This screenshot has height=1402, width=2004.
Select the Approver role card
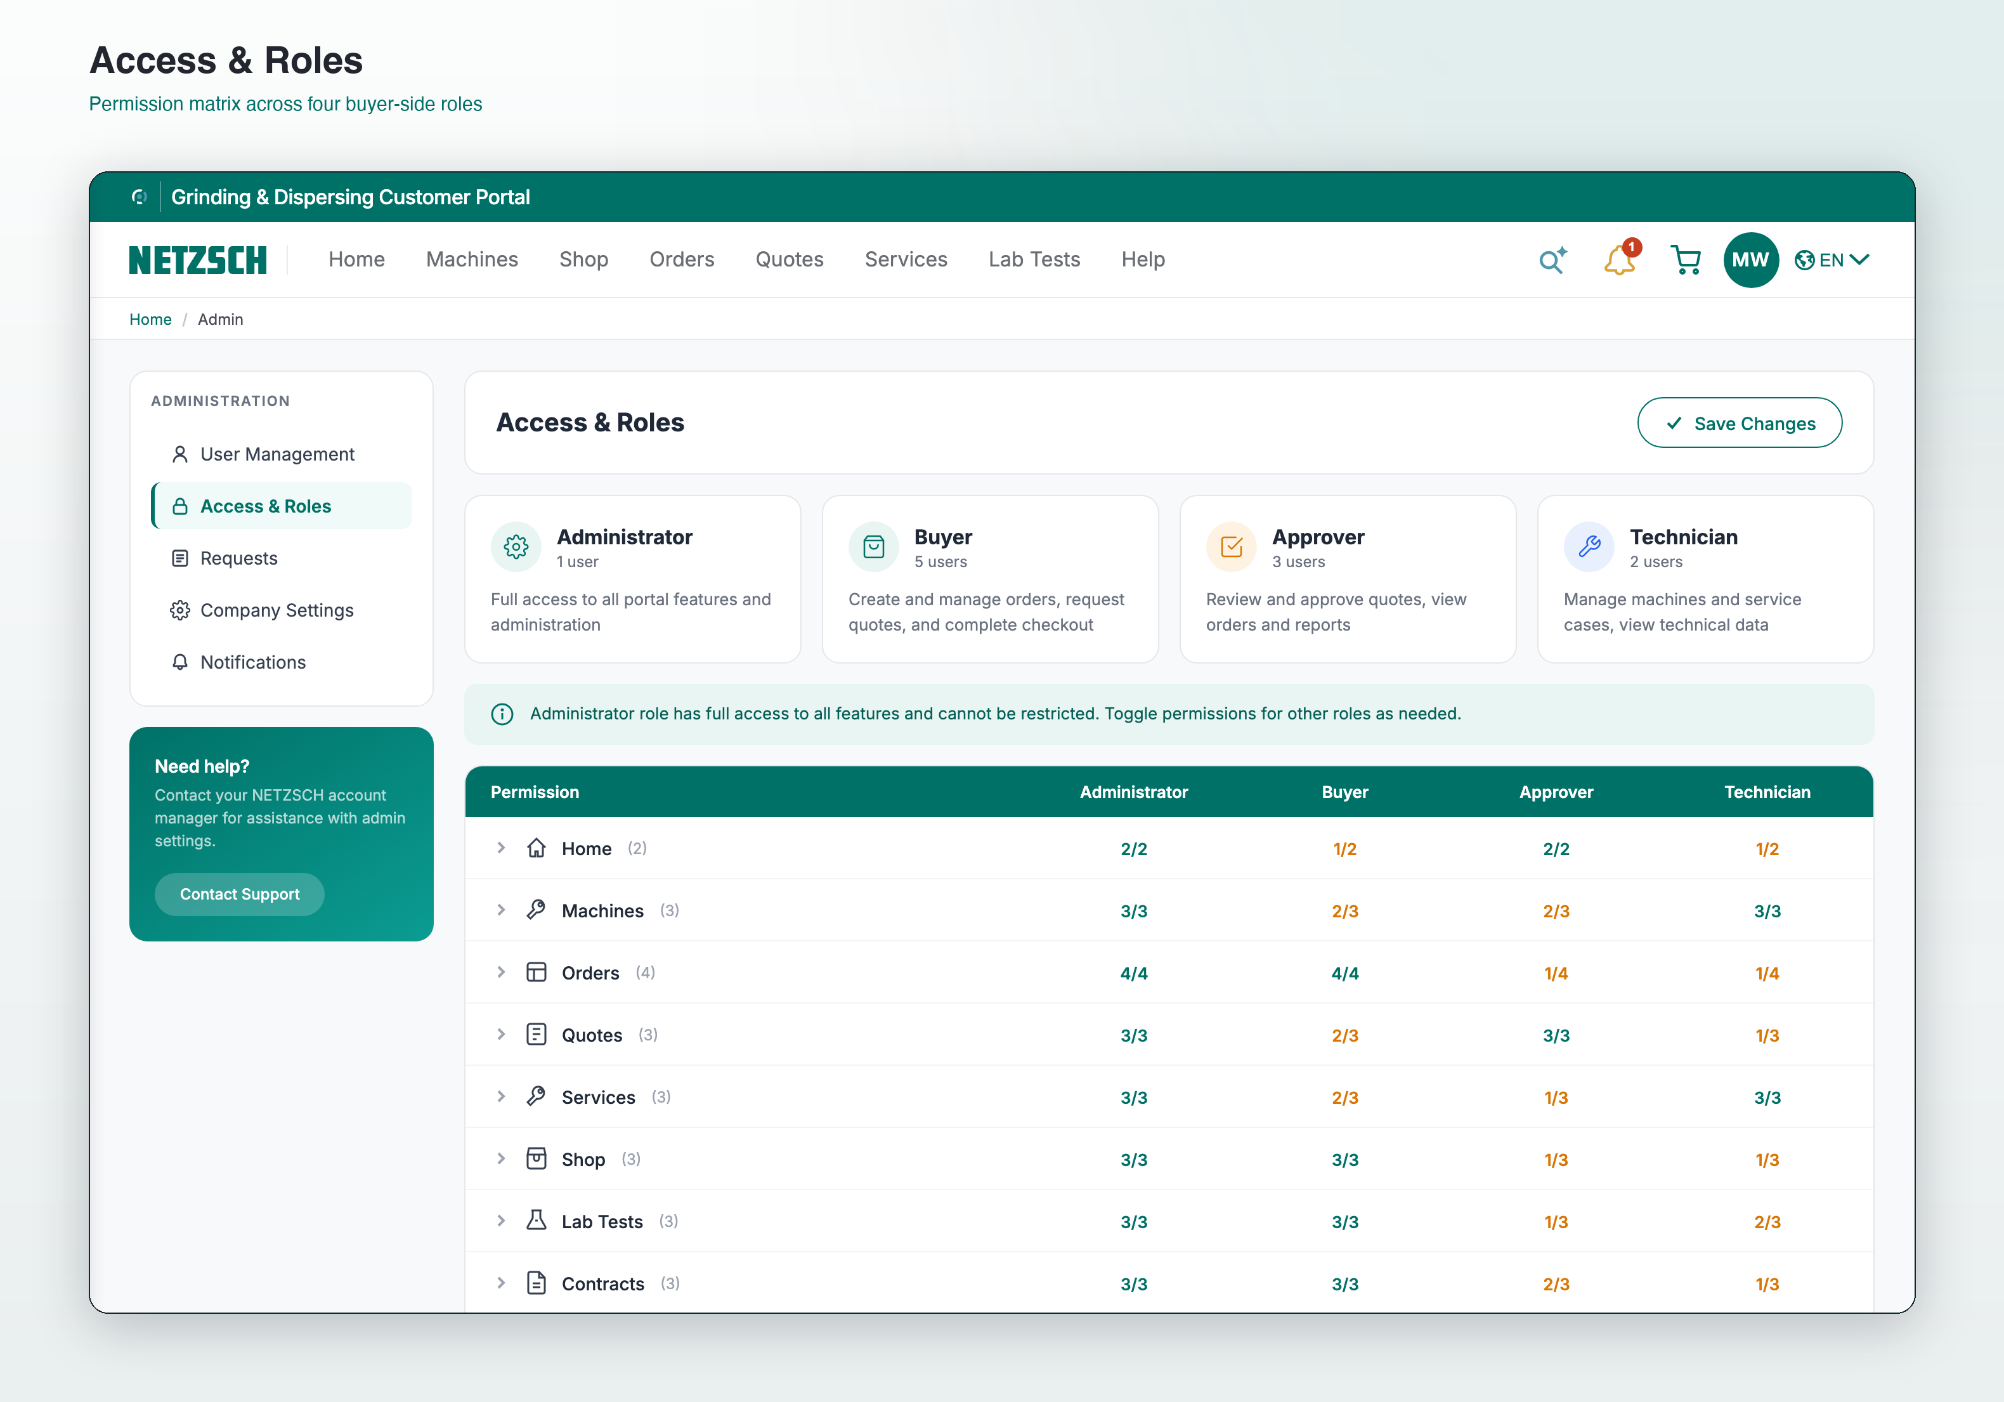pyautogui.click(x=1348, y=580)
